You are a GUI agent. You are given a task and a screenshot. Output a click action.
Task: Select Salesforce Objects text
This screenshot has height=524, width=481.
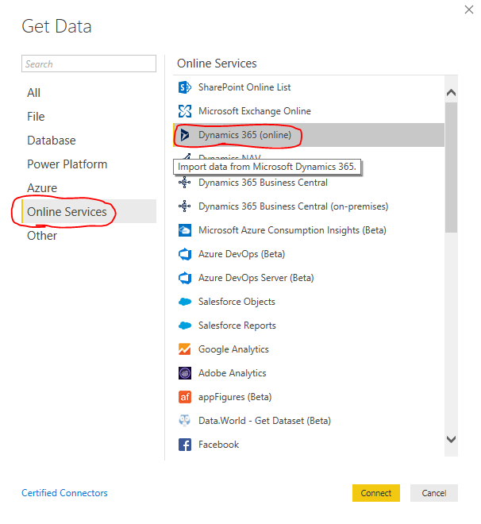pyautogui.click(x=237, y=302)
